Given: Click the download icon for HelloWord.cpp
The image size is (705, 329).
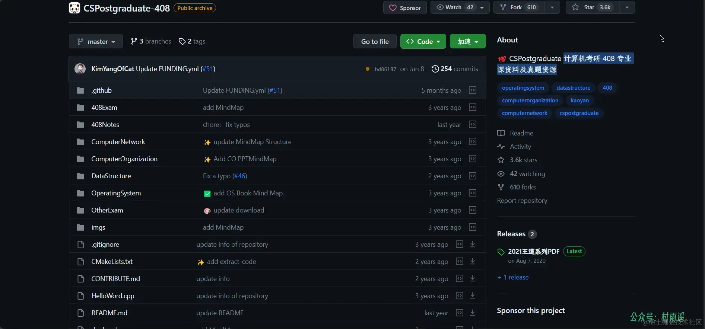Looking at the screenshot, I should click(473, 296).
